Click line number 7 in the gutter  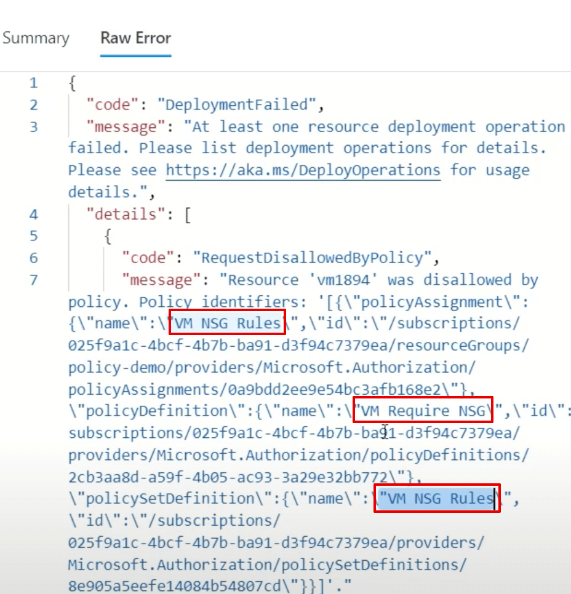[33, 280]
